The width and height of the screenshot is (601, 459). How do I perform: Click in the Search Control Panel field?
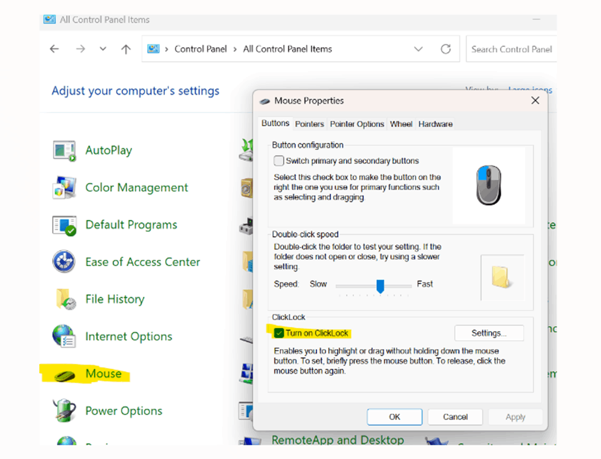click(x=511, y=49)
